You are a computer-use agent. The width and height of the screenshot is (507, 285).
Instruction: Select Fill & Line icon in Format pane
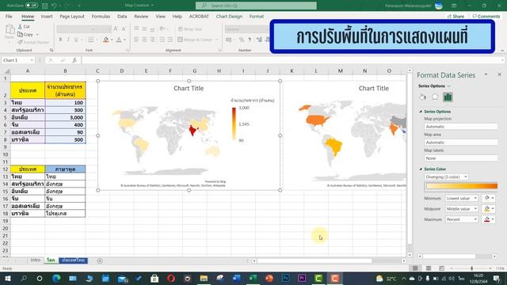[x=422, y=97]
